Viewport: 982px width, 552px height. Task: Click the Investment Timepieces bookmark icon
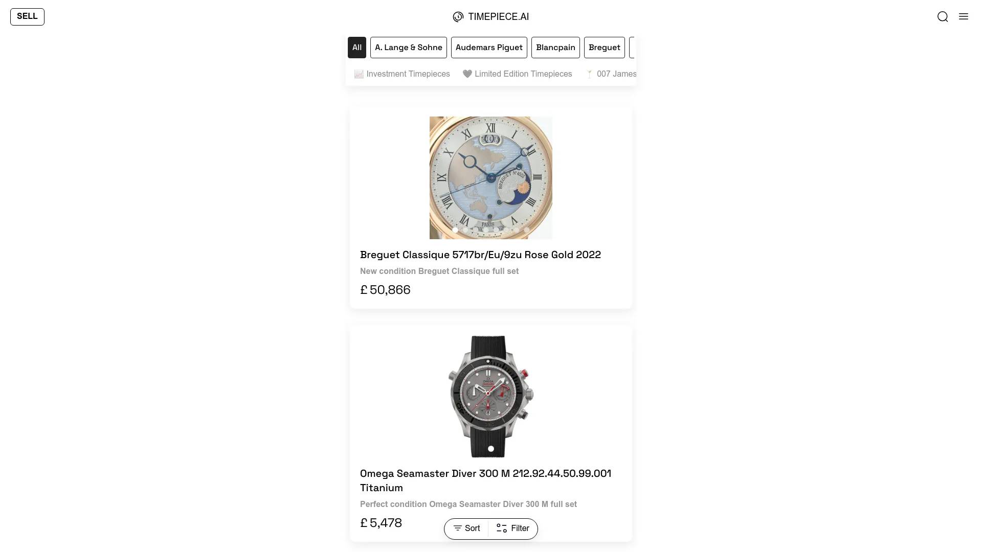360,74
